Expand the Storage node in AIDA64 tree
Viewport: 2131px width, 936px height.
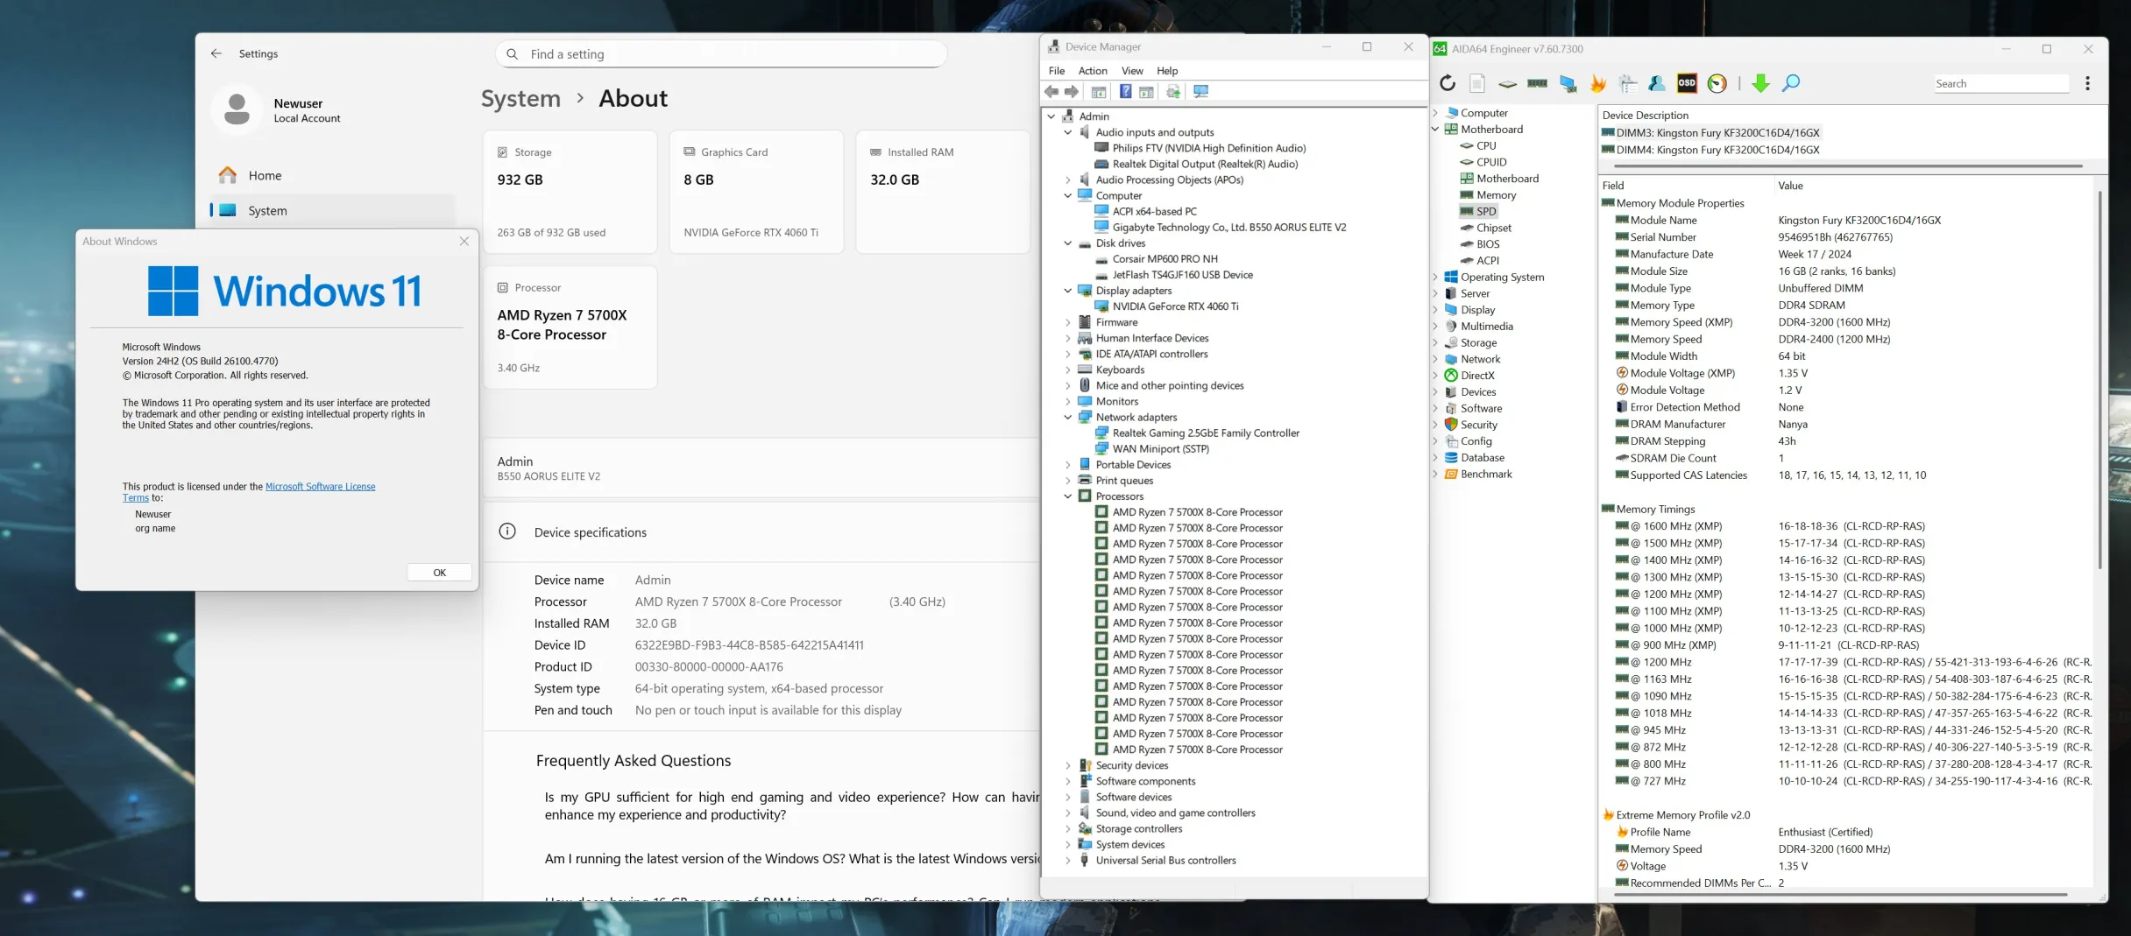coord(1435,343)
